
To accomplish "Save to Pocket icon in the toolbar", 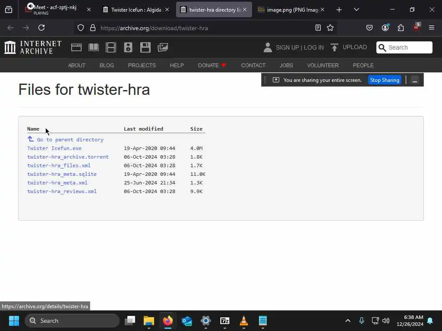I will [x=369, y=28].
